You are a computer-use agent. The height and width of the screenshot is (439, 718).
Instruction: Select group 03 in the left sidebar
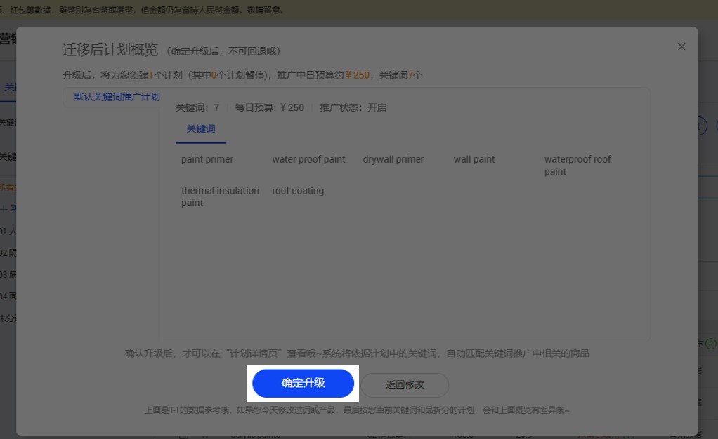(7, 274)
